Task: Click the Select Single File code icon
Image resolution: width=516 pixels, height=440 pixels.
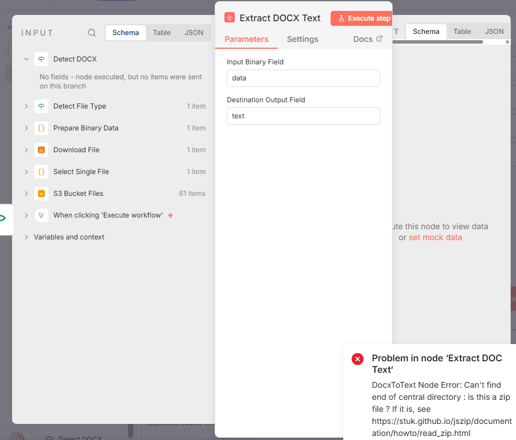Action: tap(41, 172)
